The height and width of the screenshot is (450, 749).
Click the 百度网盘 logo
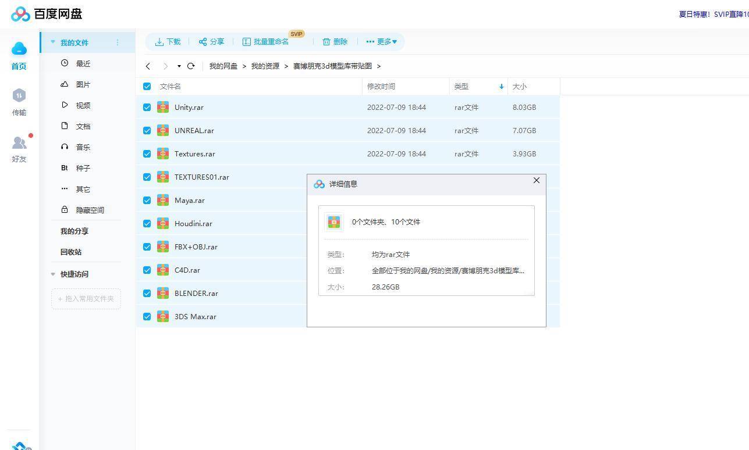[47, 14]
